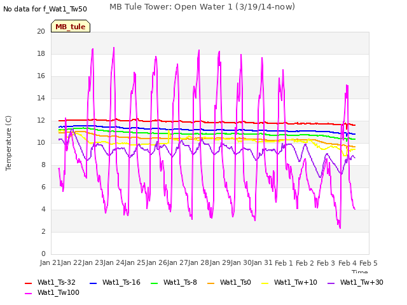The width and height of the screenshot is (407, 305).
Task: Click the 18 y-axis tick label
Action: point(41,53)
